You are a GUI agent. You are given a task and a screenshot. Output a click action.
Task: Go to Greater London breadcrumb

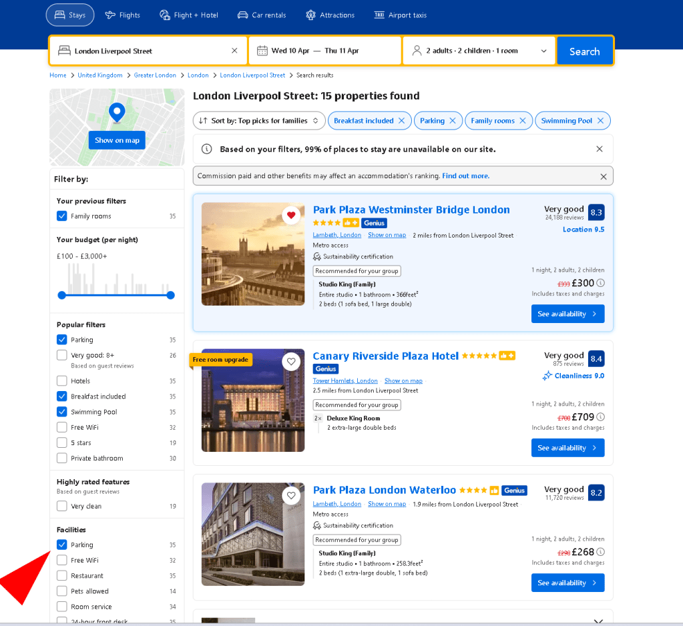point(155,75)
